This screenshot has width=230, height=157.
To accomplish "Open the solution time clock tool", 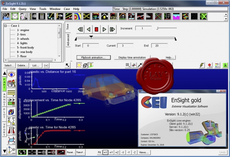I will click(x=15, y=16).
